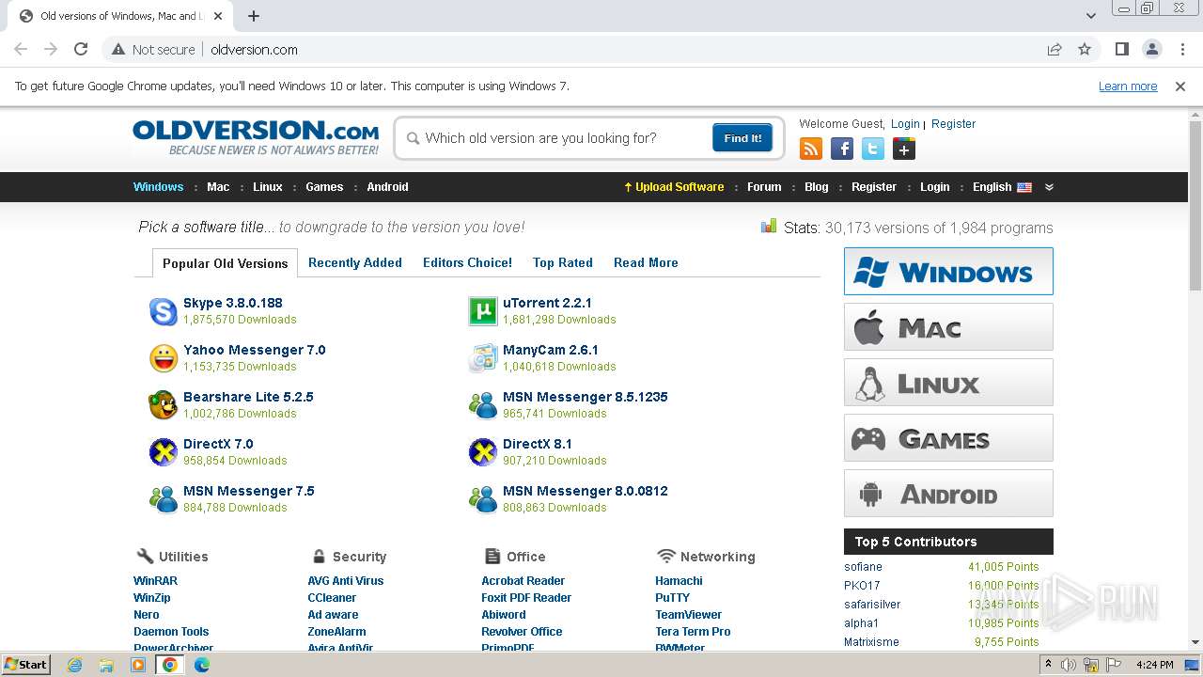This screenshot has width=1203, height=677.
Task: Open the TeamViewer link
Action: [689, 615]
